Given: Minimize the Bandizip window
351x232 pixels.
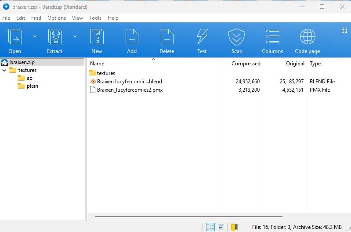Looking at the screenshot, I should click(302, 7).
